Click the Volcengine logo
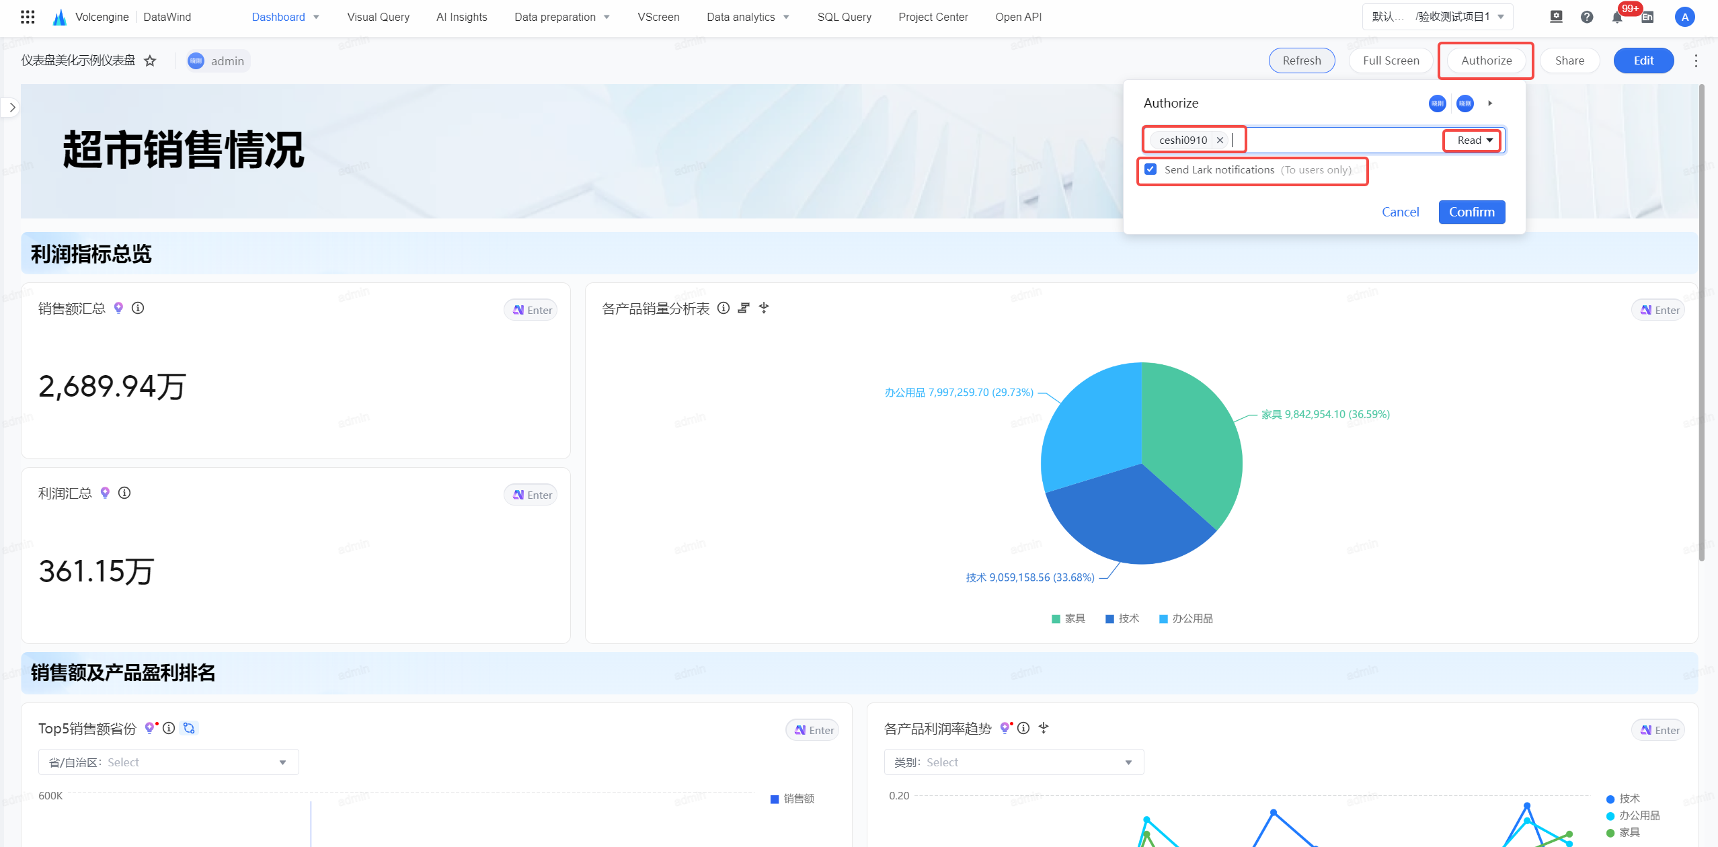This screenshot has width=1718, height=847. click(60, 17)
